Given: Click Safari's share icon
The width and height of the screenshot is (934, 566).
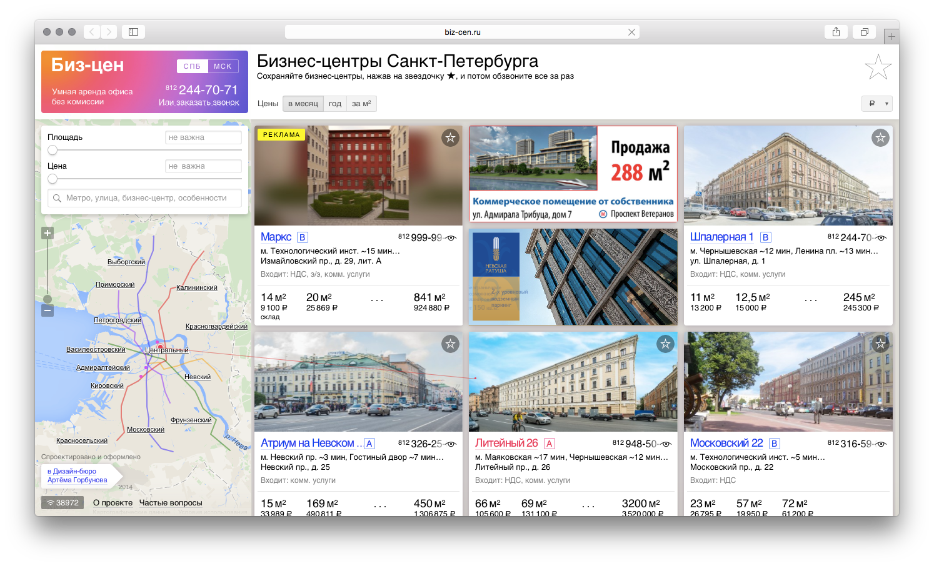Looking at the screenshot, I should (836, 32).
